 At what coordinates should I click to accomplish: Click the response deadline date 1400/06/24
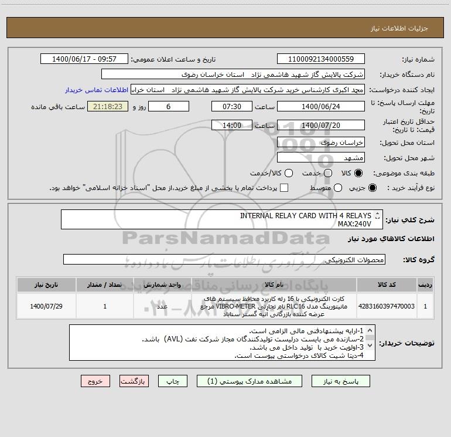point(321,106)
